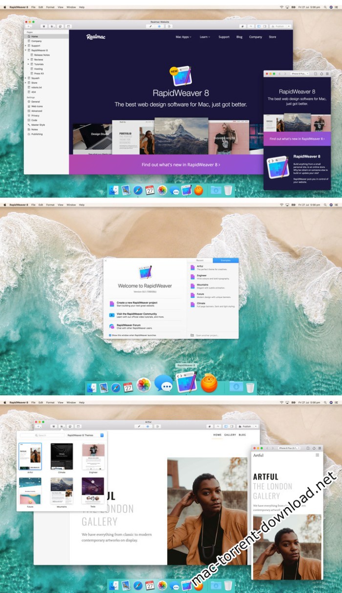The image size is (342, 593).
Task: Select robots.txt in Realmac sidebar
Action: 37,87
